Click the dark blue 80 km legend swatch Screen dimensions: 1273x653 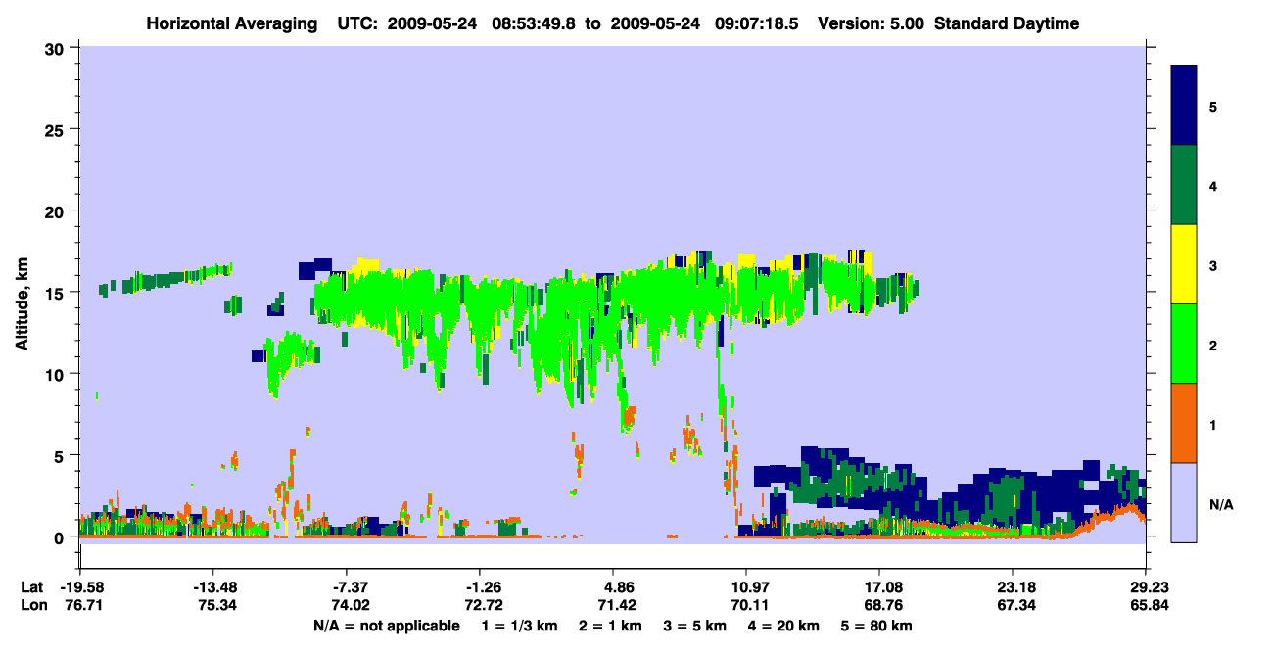1184,106
